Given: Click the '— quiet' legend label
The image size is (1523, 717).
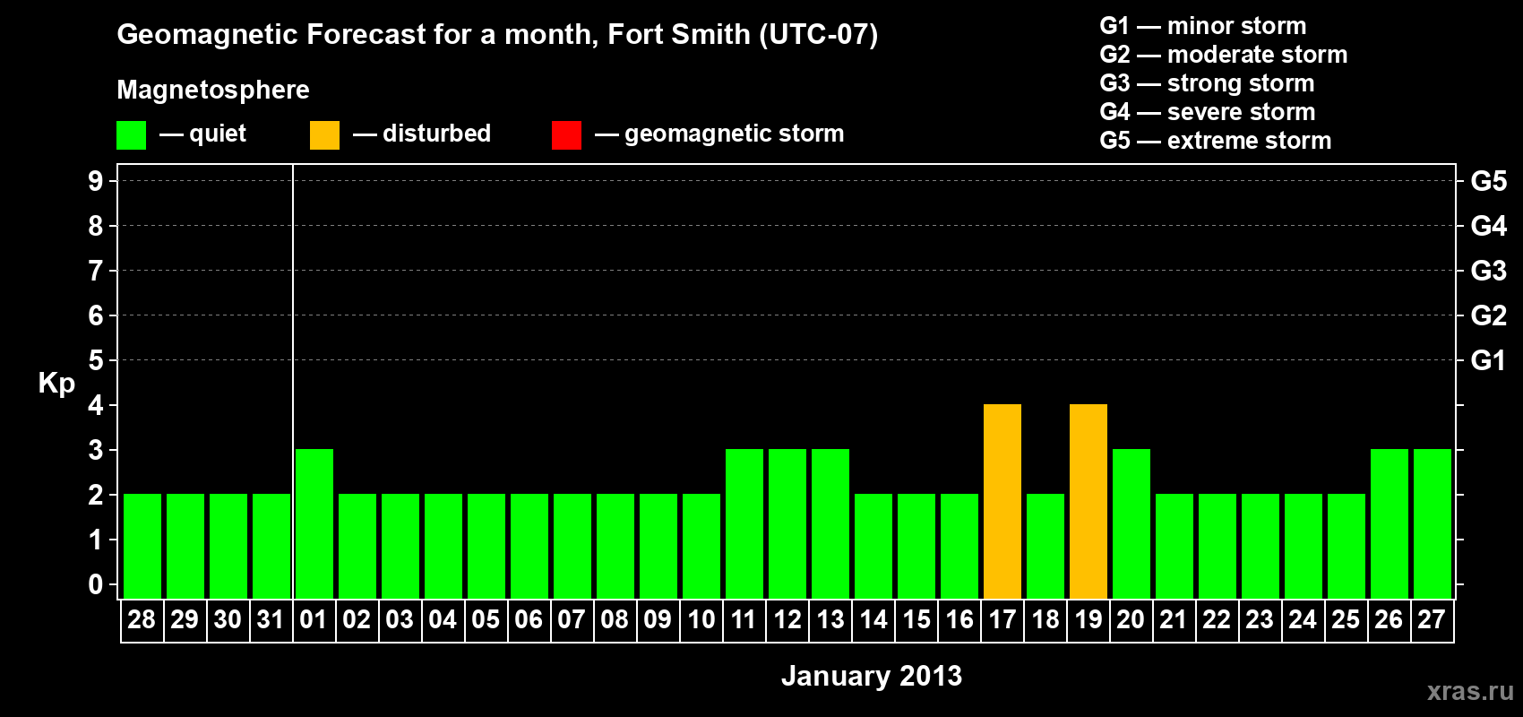Looking at the screenshot, I should (x=202, y=134).
